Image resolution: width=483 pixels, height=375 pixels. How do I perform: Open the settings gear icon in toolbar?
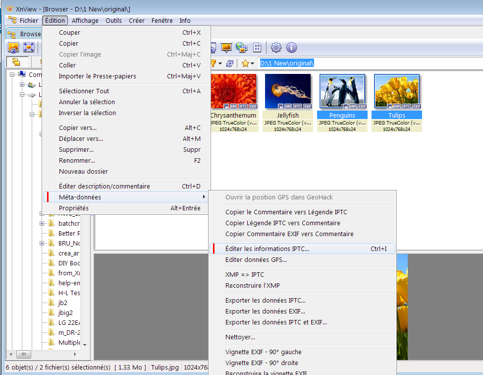point(276,48)
